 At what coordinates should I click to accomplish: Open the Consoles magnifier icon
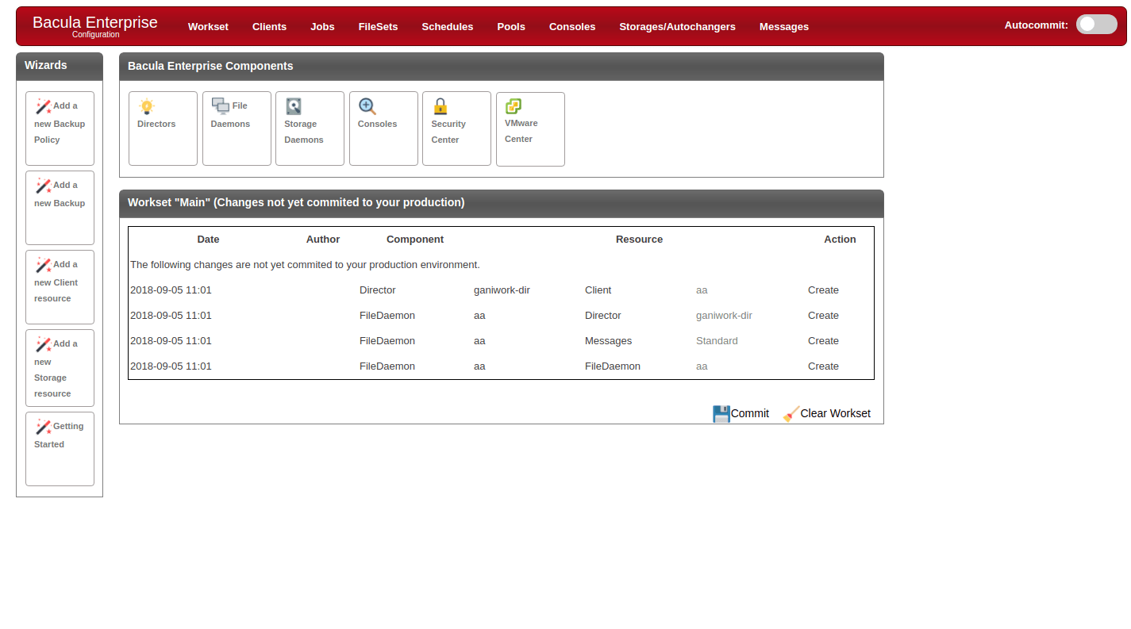pyautogui.click(x=367, y=106)
